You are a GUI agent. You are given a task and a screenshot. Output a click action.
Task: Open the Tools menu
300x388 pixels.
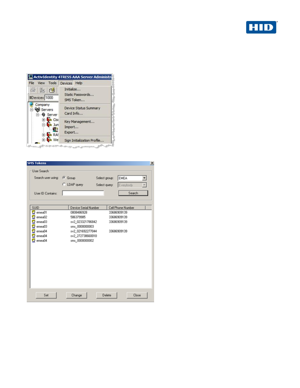click(53, 83)
